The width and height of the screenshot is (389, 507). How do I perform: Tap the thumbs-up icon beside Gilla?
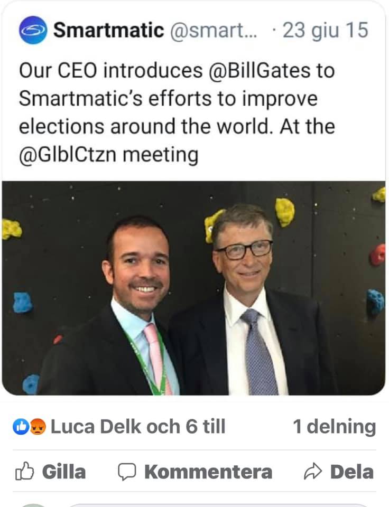click(24, 472)
